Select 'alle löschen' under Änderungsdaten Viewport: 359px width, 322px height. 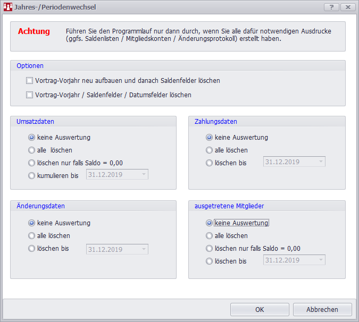point(31,236)
